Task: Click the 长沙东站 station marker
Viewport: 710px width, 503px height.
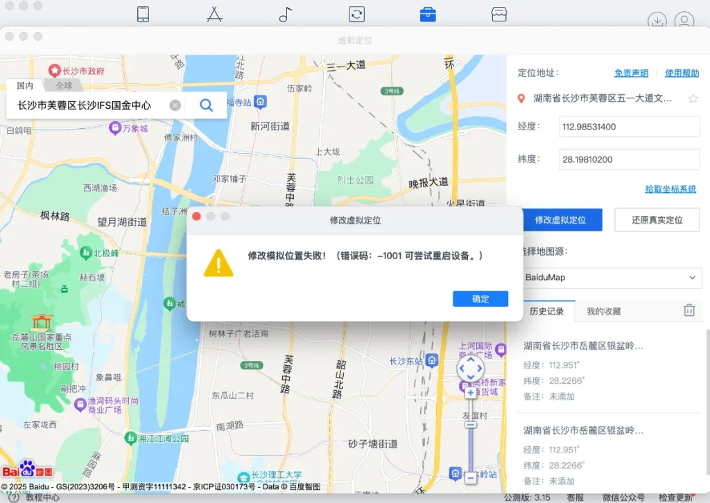Action: click(x=432, y=360)
